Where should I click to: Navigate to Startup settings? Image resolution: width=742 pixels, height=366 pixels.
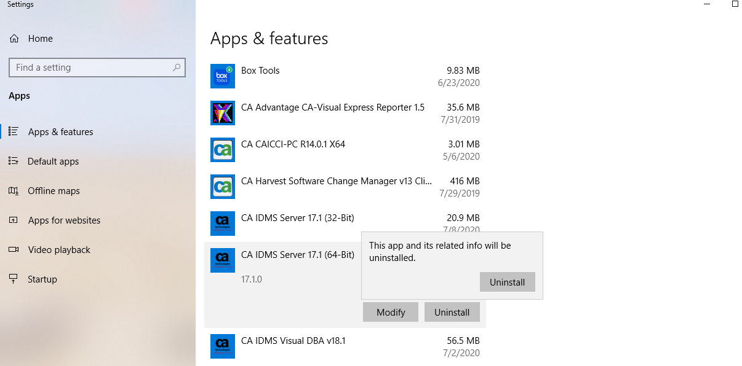(42, 279)
